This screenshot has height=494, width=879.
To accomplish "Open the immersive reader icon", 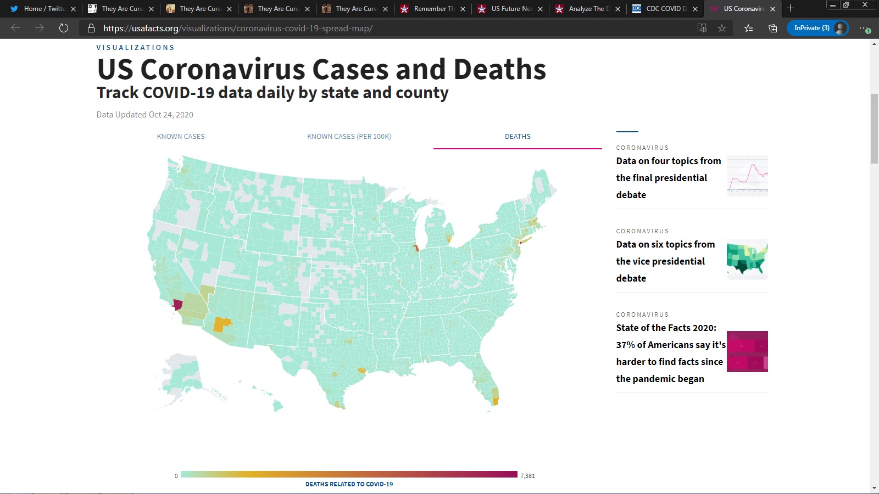I will click(x=702, y=28).
